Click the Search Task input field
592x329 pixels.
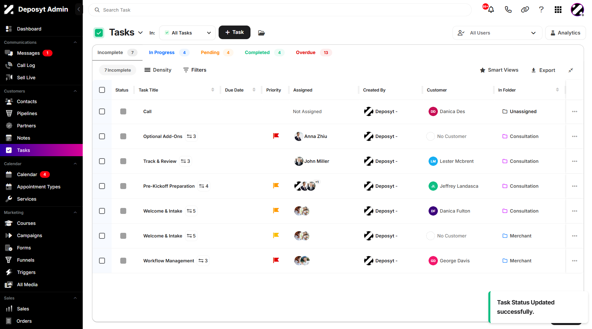280,10
